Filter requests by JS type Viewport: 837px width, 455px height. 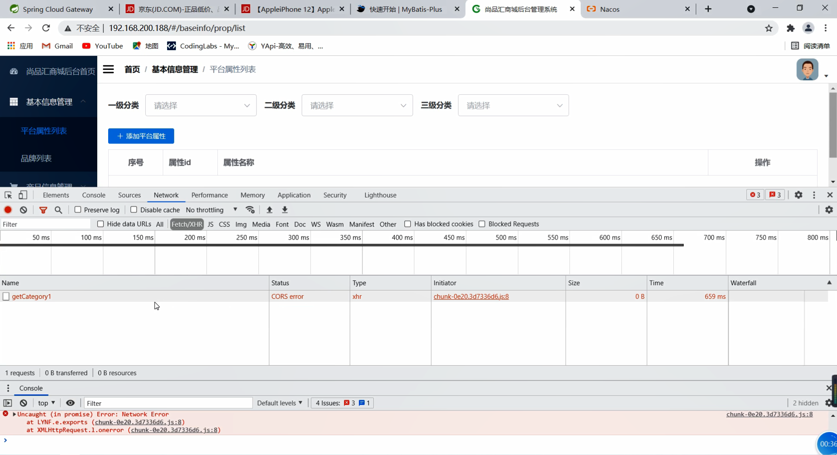(211, 224)
